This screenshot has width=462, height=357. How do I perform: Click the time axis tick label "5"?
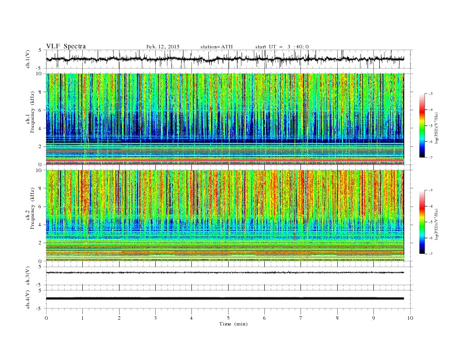coord(228,318)
